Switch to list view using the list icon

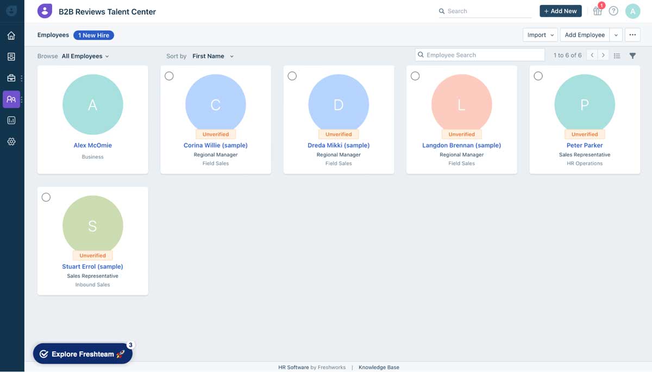[617, 55]
